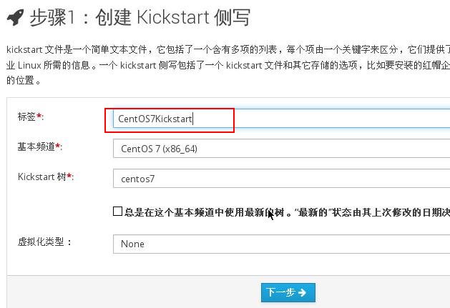The image size is (450, 308).
Task: Click the Kickstart 树 field label
Action: pyautogui.click(x=42, y=177)
